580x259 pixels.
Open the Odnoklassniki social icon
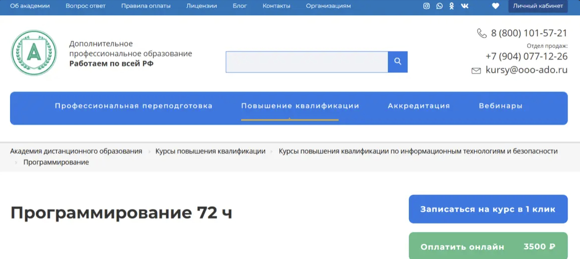[452, 6]
